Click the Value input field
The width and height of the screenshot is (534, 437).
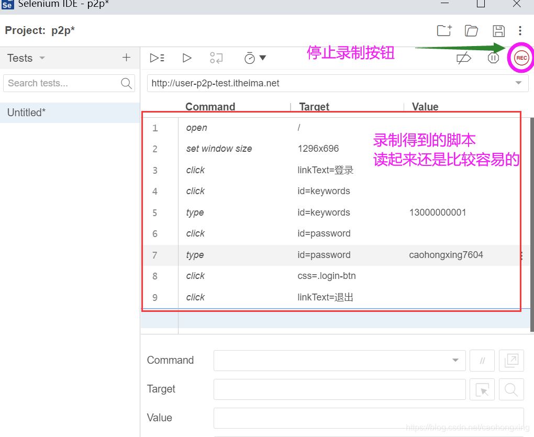(369, 418)
